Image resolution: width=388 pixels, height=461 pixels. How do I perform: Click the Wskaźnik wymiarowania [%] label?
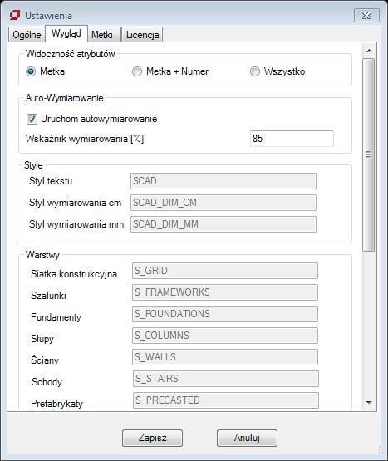[85, 139]
